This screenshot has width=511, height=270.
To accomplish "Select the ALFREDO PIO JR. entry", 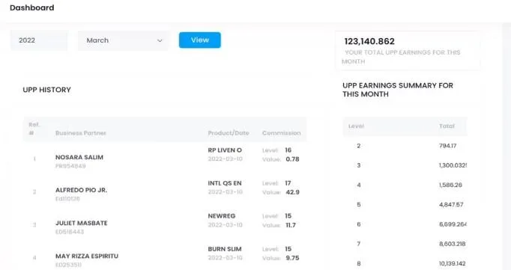I will coord(81,190).
